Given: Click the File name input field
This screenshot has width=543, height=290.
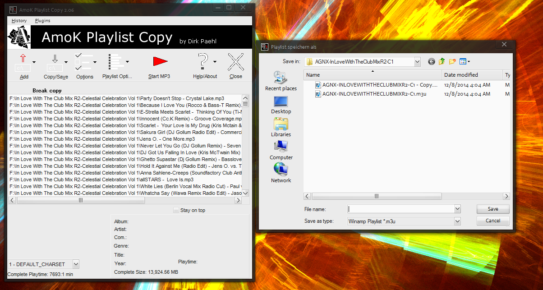Looking at the screenshot, I should (400, 209).
